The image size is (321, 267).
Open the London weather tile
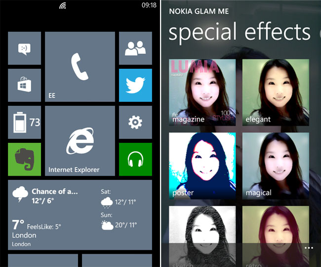coord(80,215)
